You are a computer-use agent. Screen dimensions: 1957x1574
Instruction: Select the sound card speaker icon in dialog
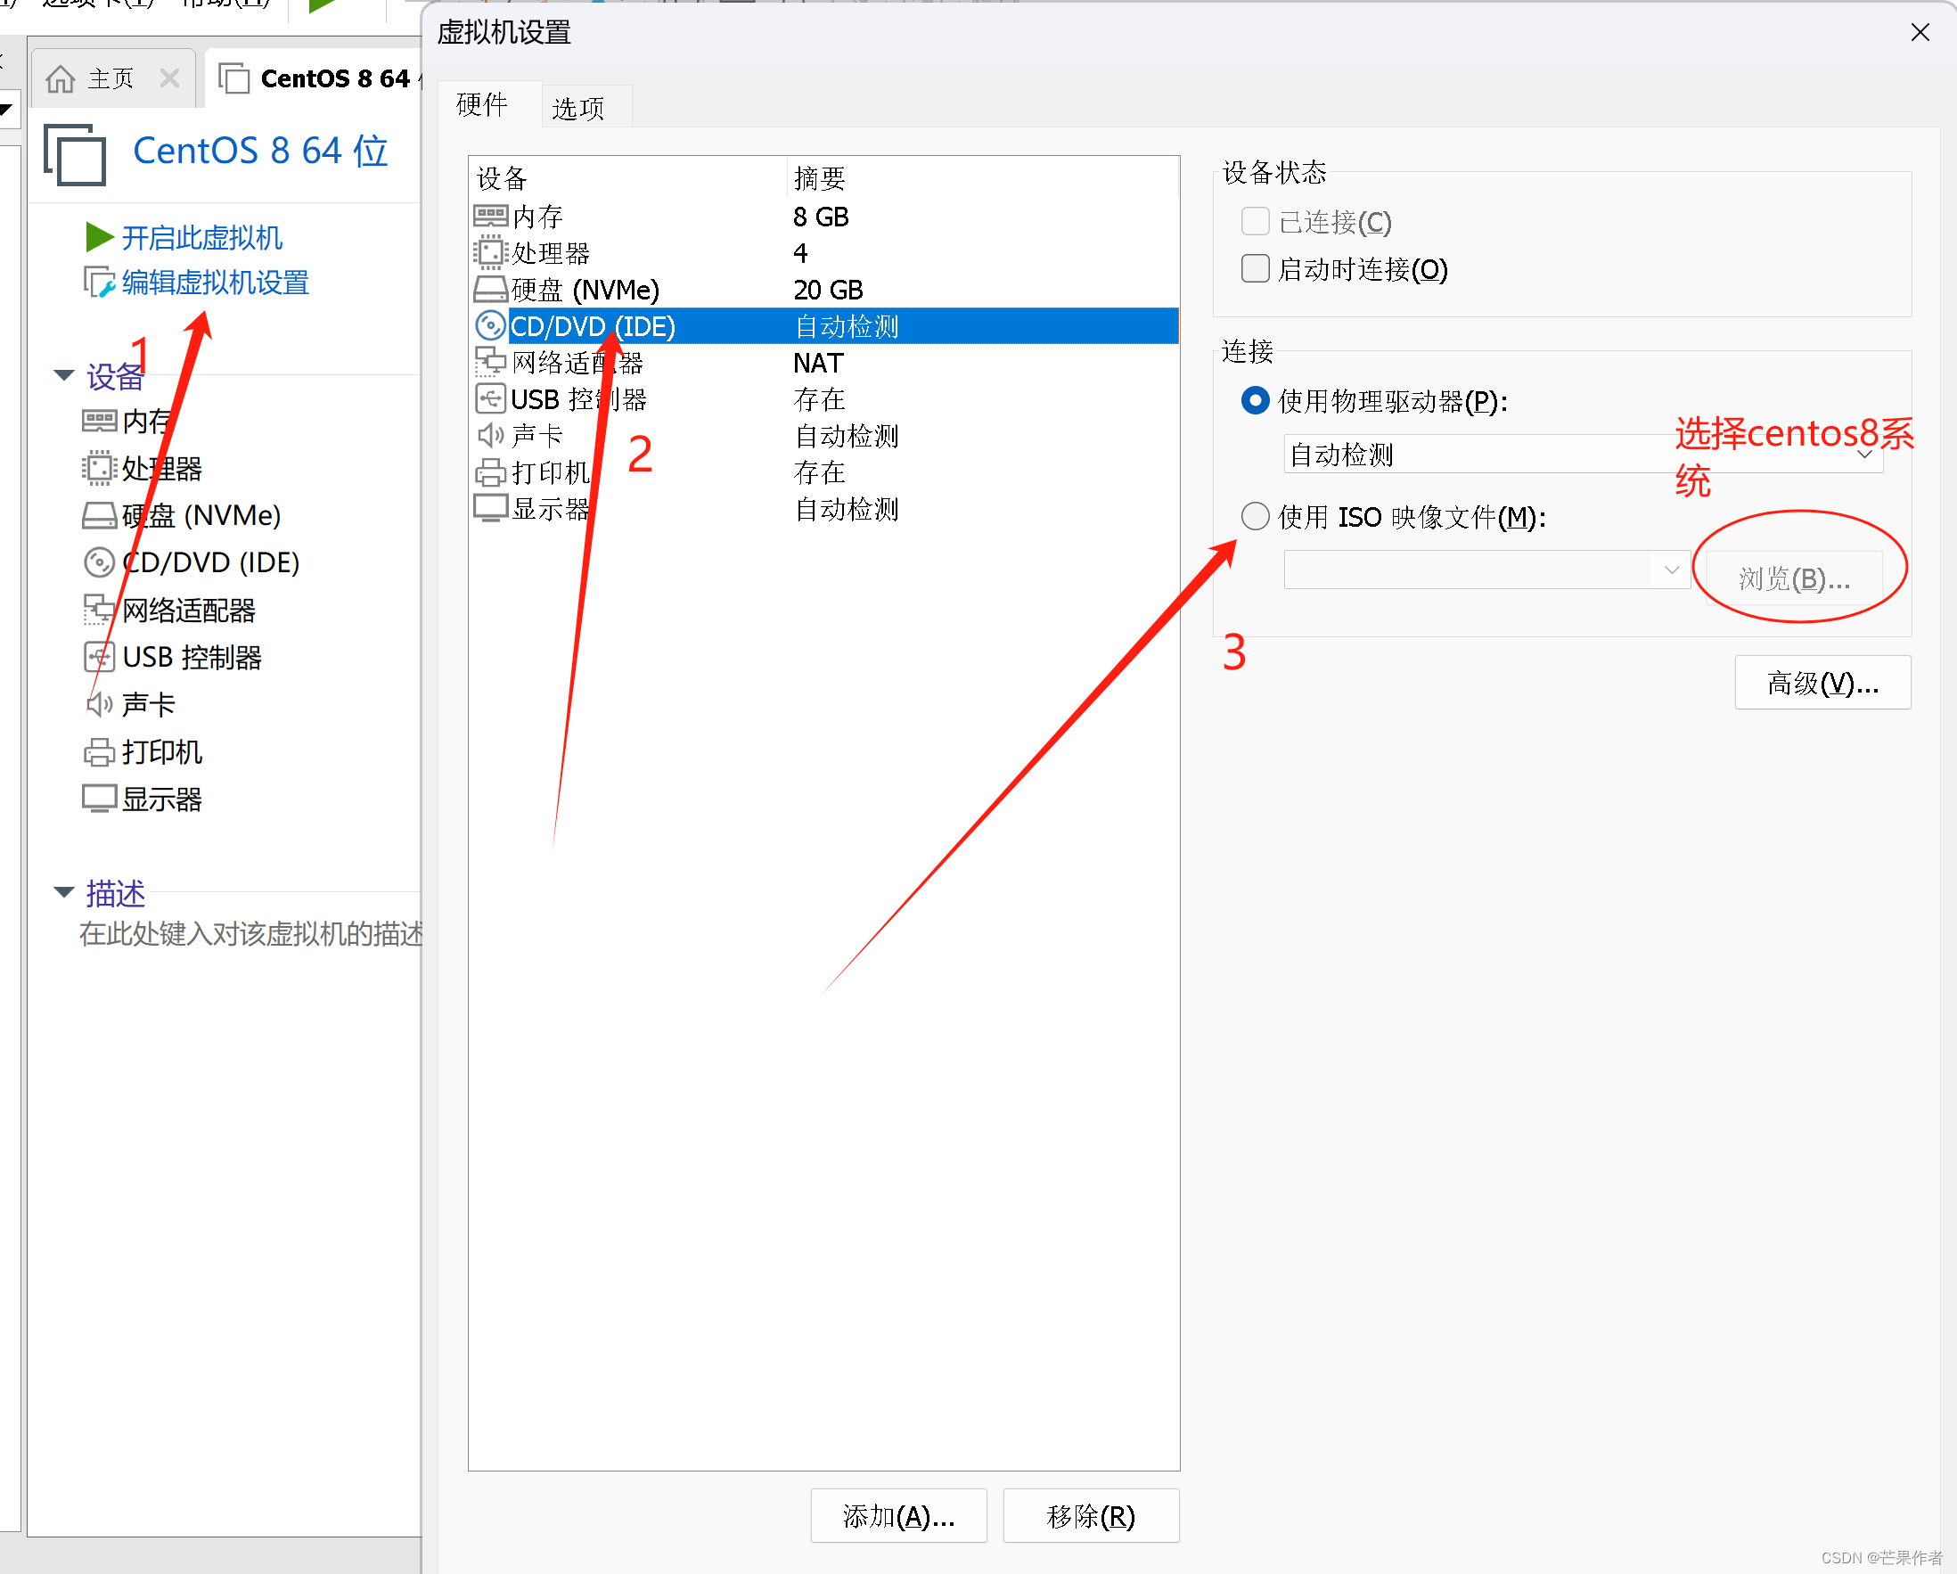[490, 436]
